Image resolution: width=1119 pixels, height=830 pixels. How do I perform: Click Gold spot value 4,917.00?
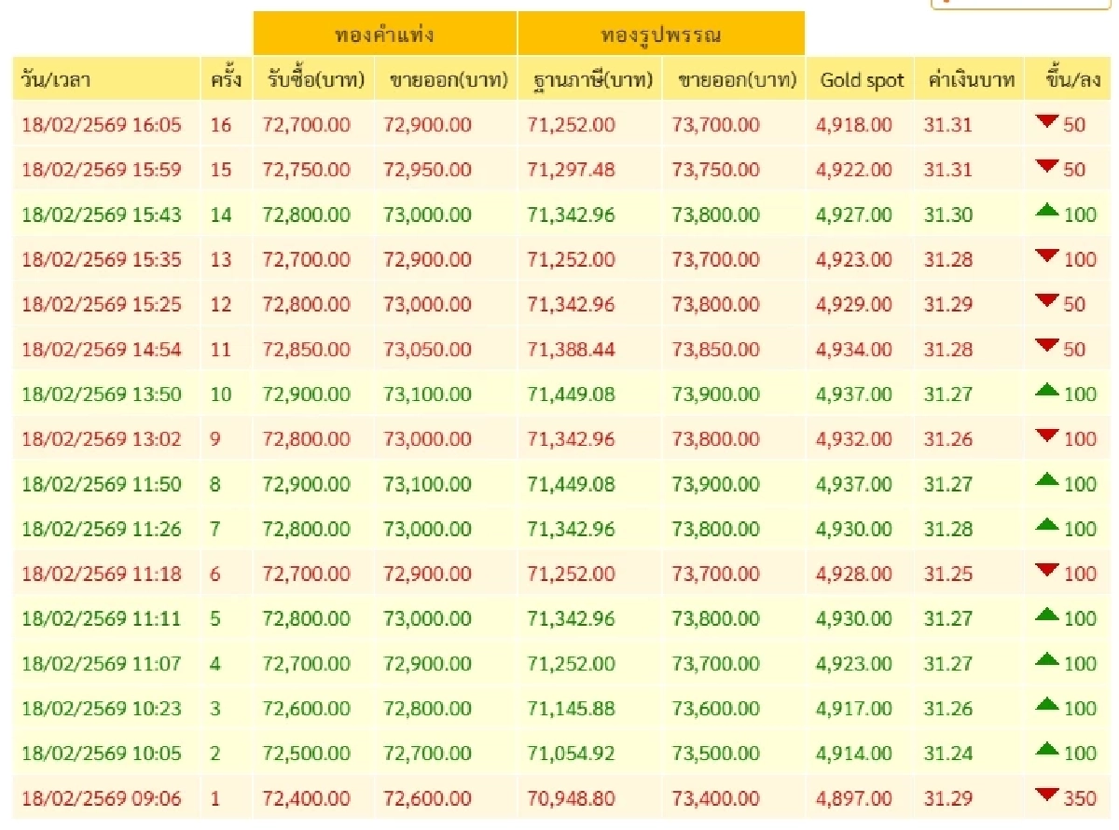pos(854,708)
